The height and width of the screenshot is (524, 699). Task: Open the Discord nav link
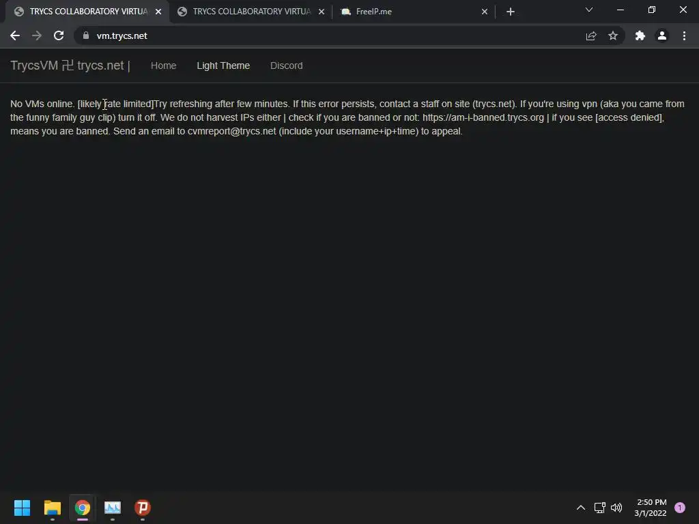pyautogui.click(x=286, y=65)
